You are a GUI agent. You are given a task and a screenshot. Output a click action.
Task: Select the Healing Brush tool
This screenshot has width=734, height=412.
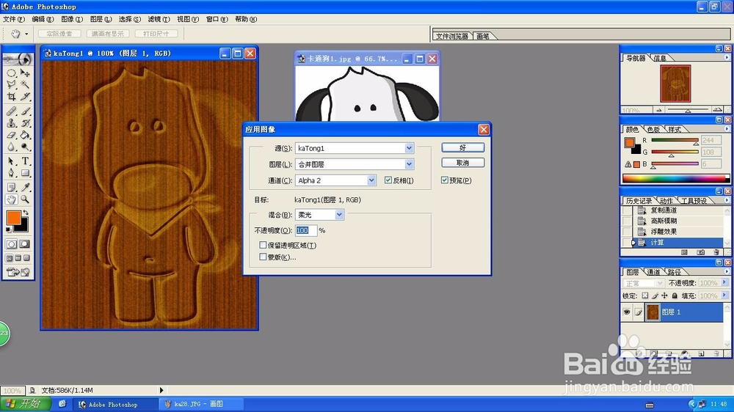coord(11,111)
